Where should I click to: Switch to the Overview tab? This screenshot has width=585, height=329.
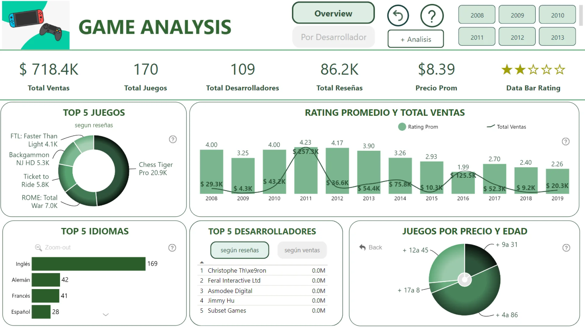[333, 13]
